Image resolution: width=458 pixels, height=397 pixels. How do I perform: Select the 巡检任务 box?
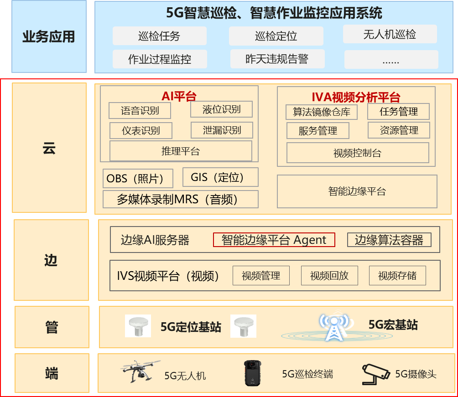tap(159, 36)
